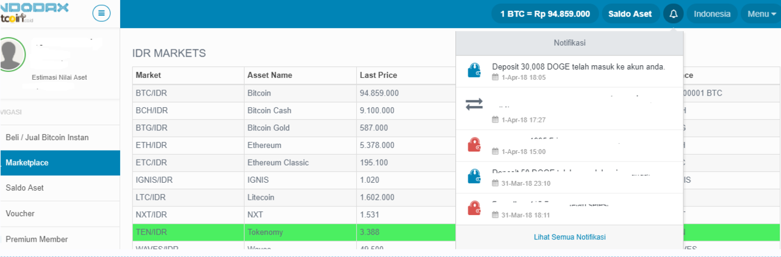This screenshot has width=781, height=257.
Task: Select the ETC/IDR market row
Action: click(x=294, y=163)
